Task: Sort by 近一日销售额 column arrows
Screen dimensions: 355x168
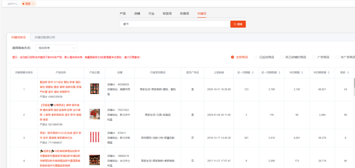Action: pos(279,72)
